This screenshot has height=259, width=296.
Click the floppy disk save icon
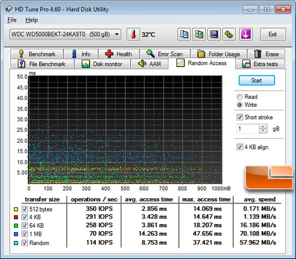point(214,34)
